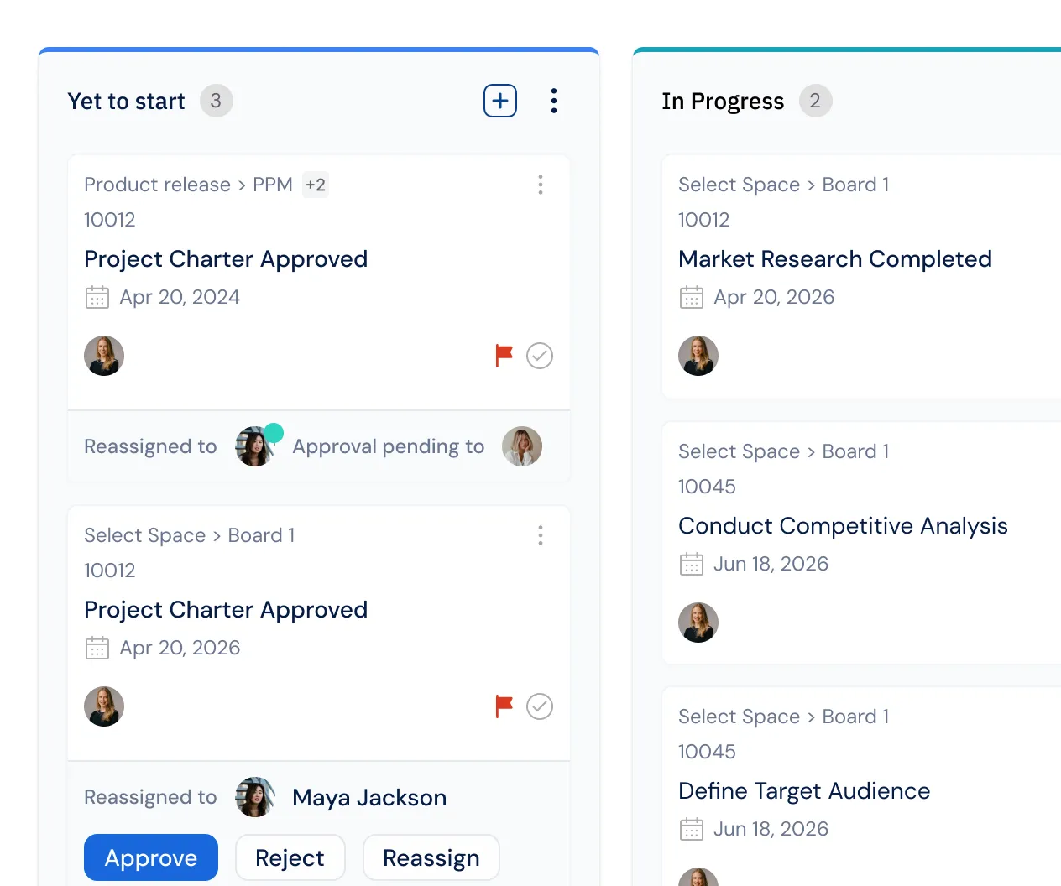Add a card to Yet to start

[x=500, y=101]
